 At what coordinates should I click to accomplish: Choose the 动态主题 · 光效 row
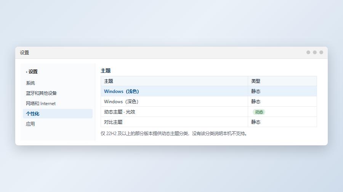pyautogui.click(x=209, y=112)
